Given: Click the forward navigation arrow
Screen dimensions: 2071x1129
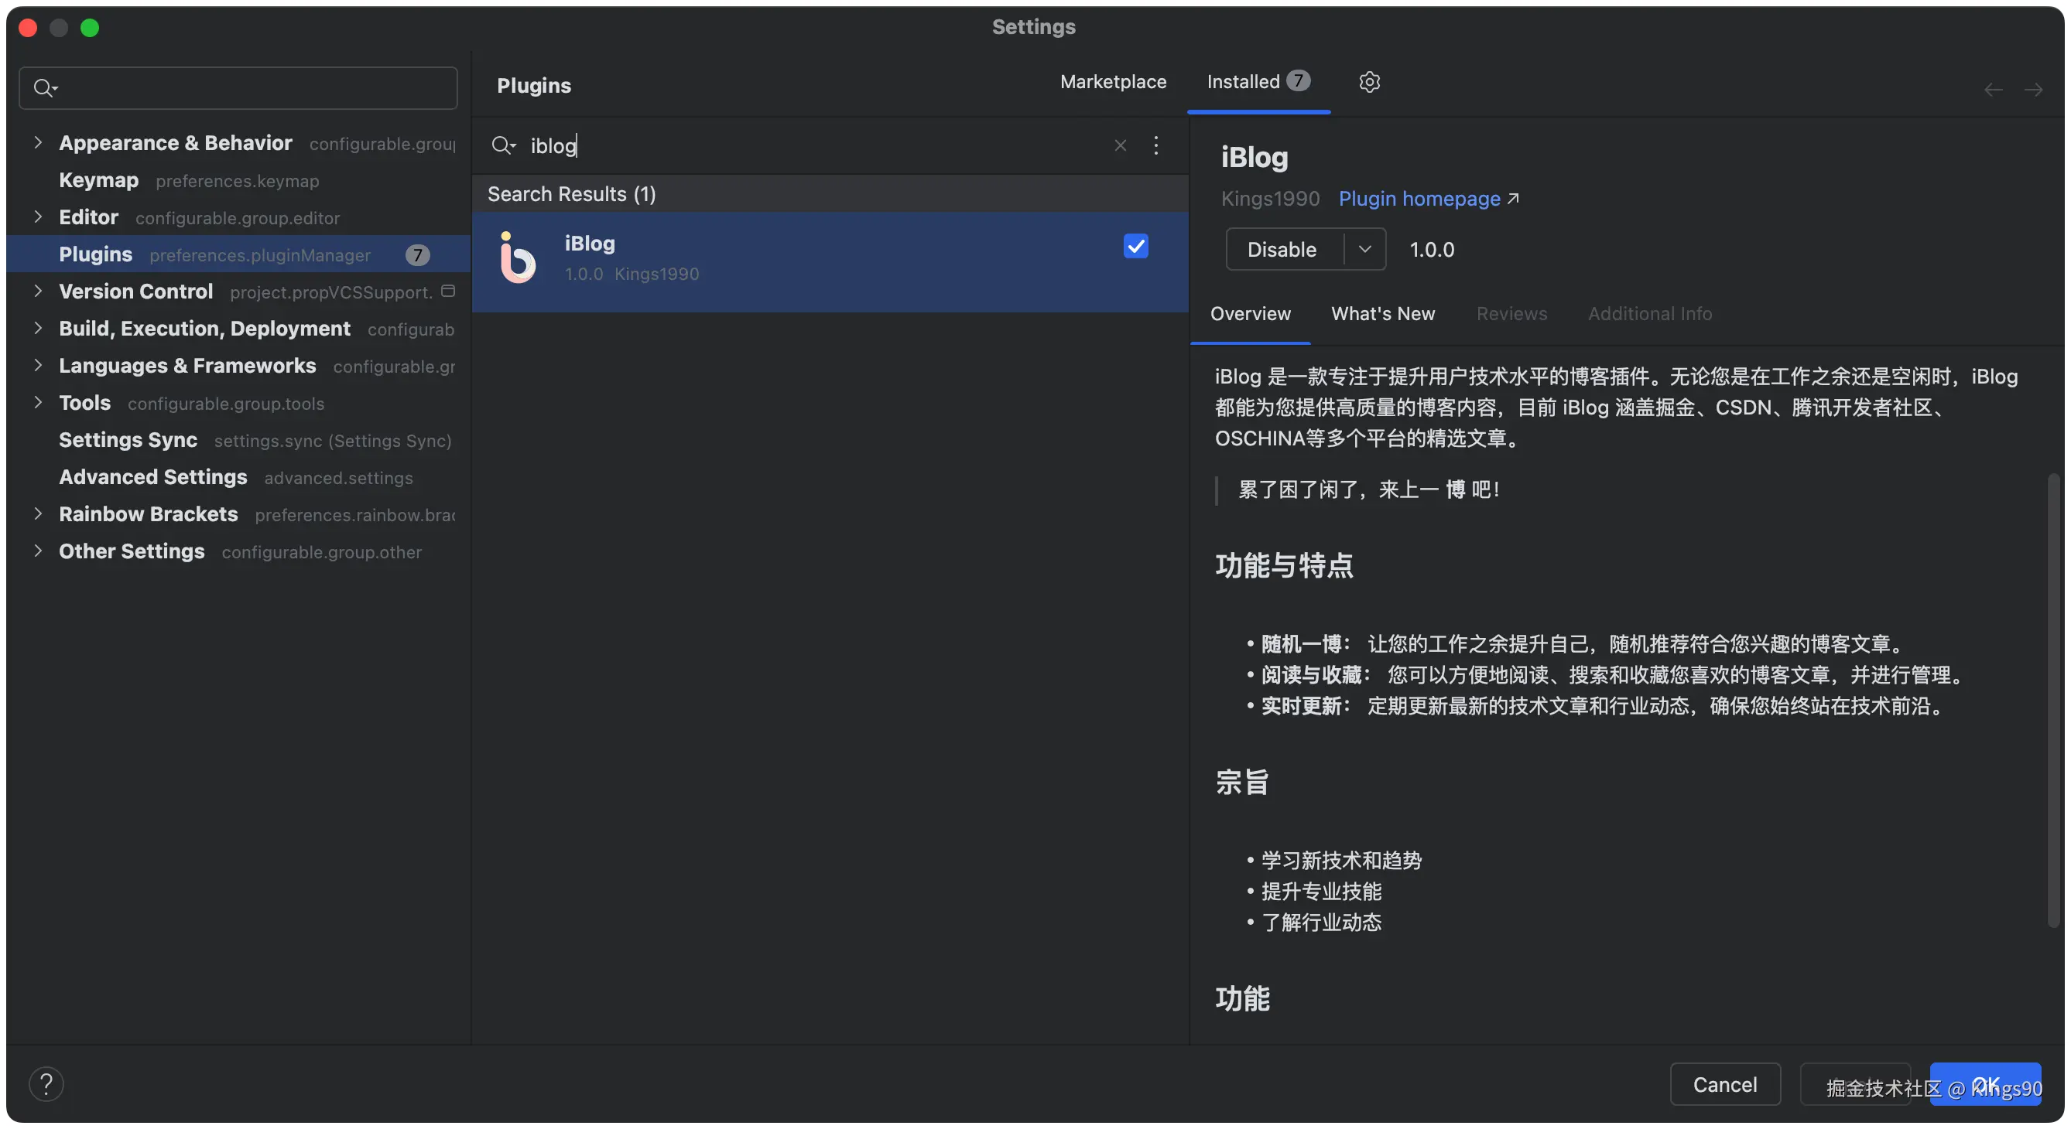Looking at the screenshot, I should point(2032,89).
